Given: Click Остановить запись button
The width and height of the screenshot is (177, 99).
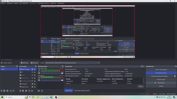Looking at the screenshot, I should pos(161,73).
